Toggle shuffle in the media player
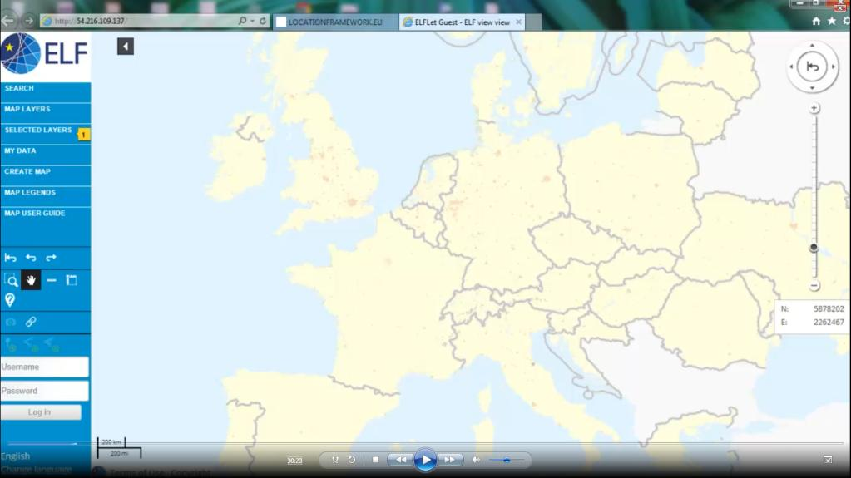This screenshot has width=851, height=478. [x=335, y=460]
